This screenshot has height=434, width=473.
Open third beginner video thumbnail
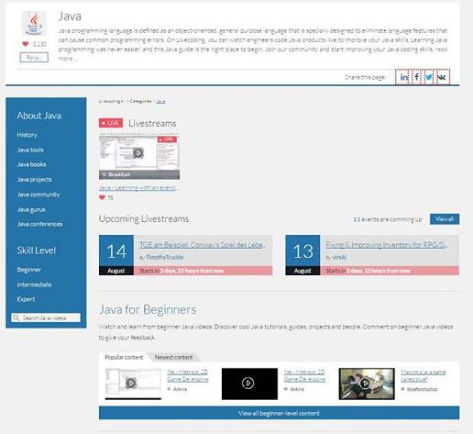pos(367,384)
